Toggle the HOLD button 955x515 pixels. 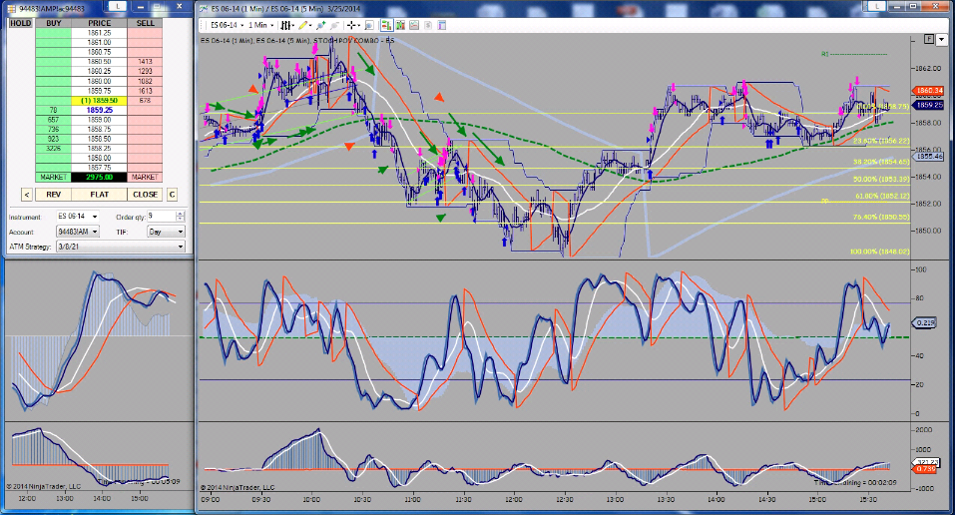[20, 23]
